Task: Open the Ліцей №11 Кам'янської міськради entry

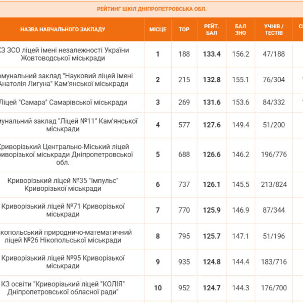Action: click(x=68, y=125)
